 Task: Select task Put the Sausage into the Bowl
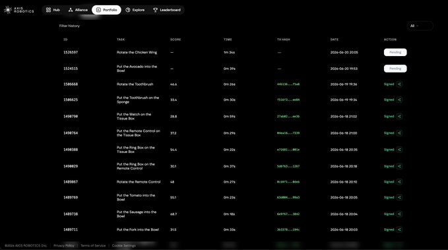click(137, 214)
